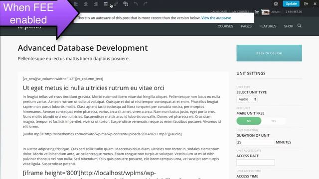Open the PAGES menu

pyautogui.click(x=246, y=26)
